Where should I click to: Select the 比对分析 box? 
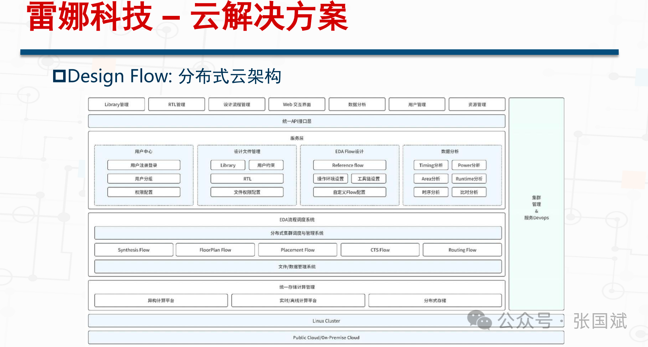(x=469, y=192)
